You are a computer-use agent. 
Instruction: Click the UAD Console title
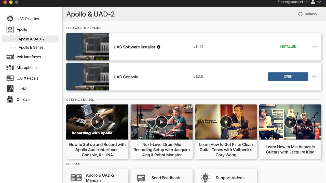coord(126,77)
